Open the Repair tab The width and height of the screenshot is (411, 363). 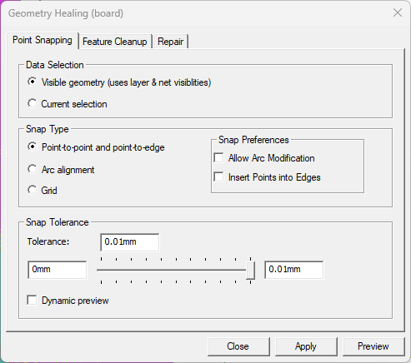tap(170, 42)
